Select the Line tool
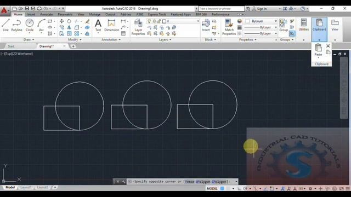The image size is (351, 197). (x=5, y=25)
